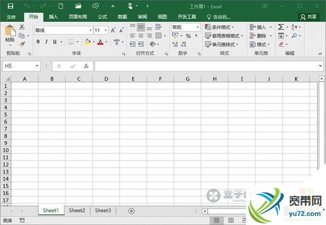The height and width of the screenshot is (225, 326).
Task: Undo the last action
Action: point(26,6)
